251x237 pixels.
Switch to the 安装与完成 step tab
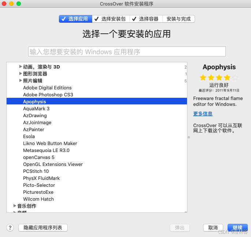coord(179,19)
